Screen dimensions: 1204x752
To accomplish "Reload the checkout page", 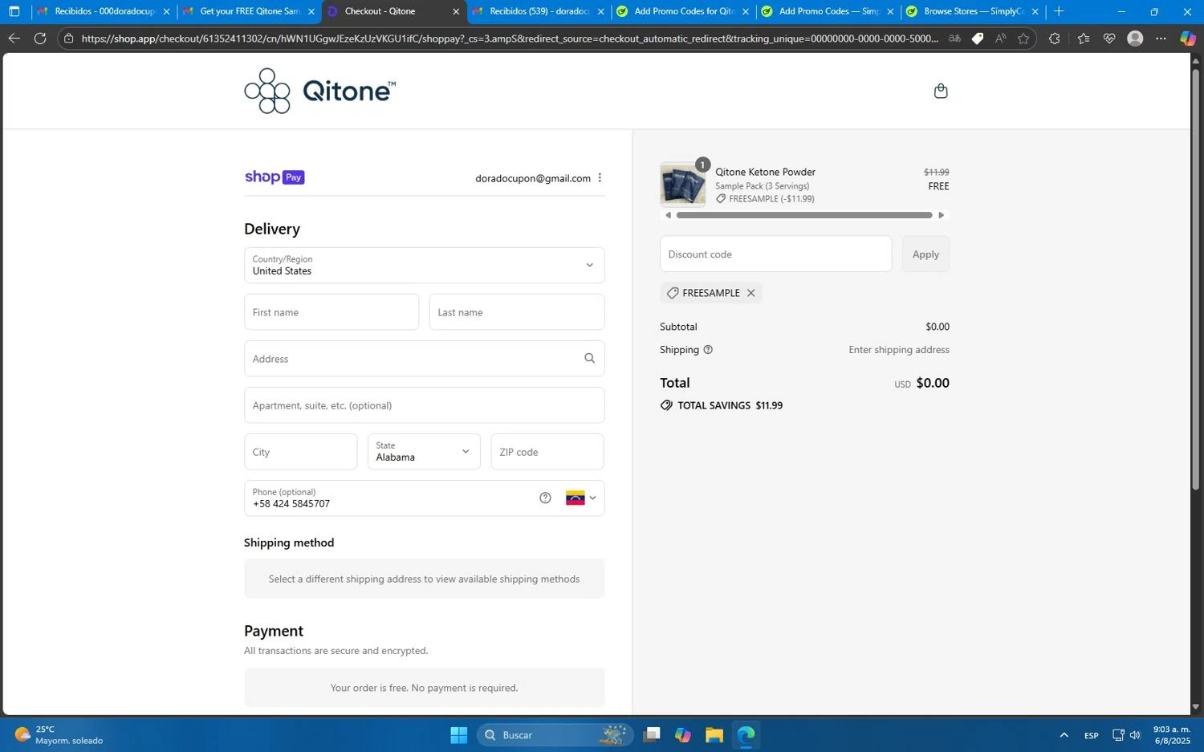I will 39,39.
